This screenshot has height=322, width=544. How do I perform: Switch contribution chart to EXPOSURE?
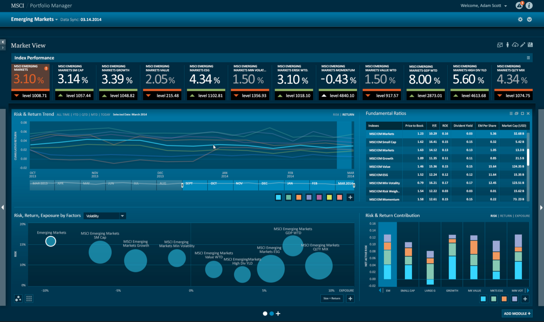[x=522, y=216]
